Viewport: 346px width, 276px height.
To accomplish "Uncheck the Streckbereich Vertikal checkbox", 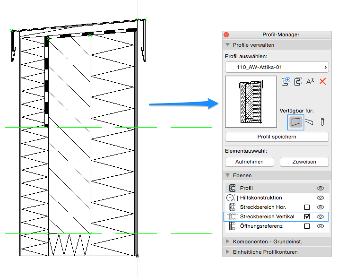I will [307, 216].
